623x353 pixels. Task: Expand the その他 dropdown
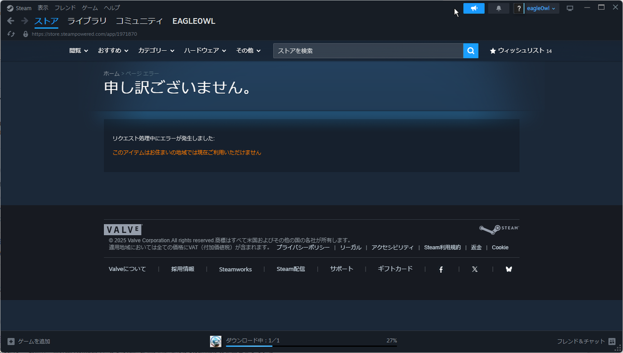(x=248, y=51)
